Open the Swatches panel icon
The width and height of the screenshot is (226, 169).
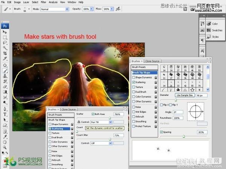209,30
